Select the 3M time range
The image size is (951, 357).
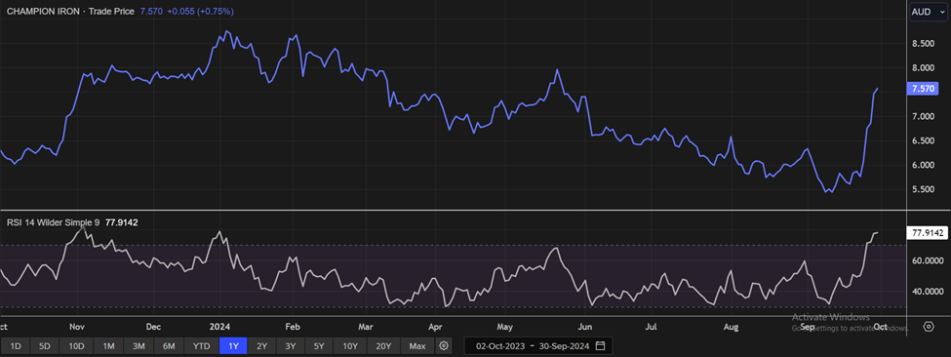point(139,346)
